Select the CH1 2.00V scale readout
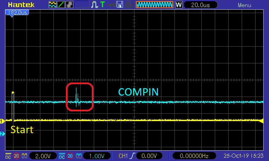Viewport: 269px width, 161px height. point(43,156)
